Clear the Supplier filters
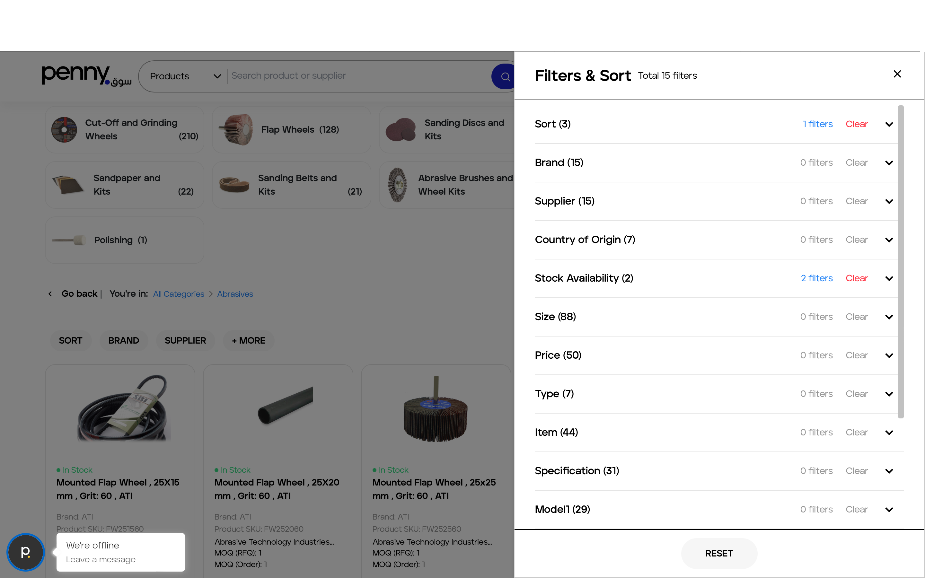 point(857,201)
